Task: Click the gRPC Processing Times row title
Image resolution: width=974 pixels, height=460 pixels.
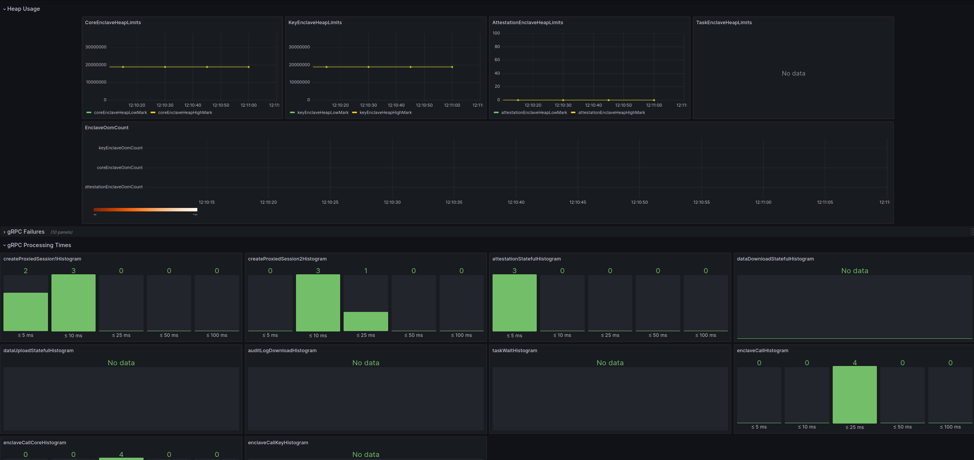Action: coord(39,245)
